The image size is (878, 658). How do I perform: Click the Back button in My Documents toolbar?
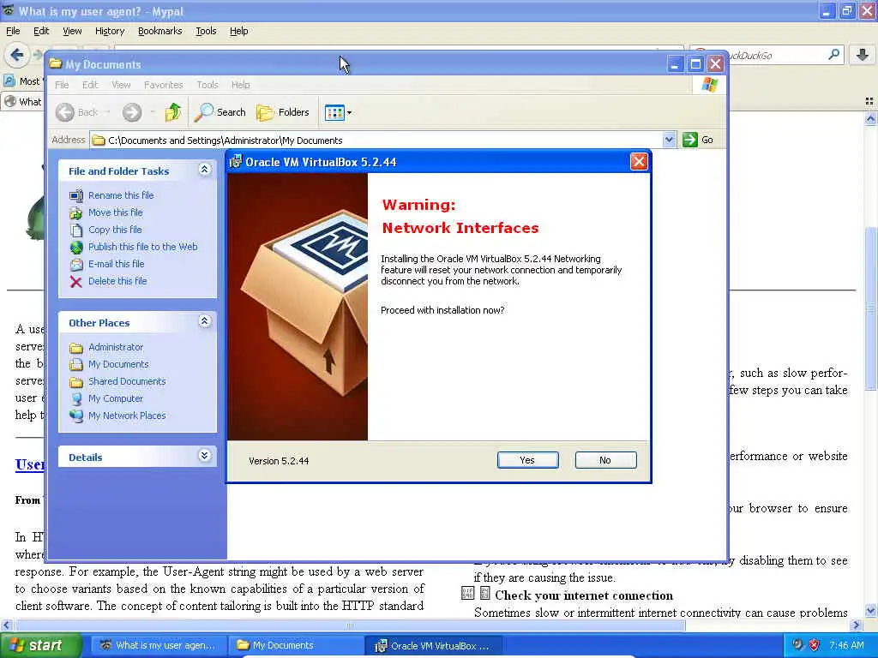pyautogui.click(x=76, y=112)
